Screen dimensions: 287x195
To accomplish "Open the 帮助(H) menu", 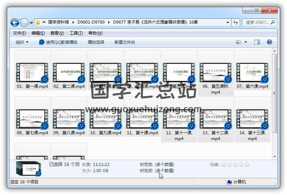I will (95, 33).
